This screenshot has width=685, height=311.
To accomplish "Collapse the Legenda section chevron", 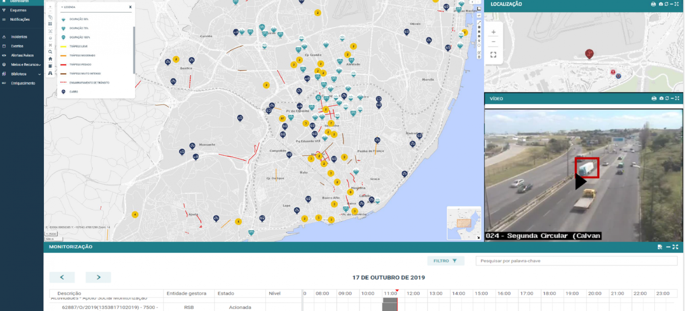I will pos(62,7).
